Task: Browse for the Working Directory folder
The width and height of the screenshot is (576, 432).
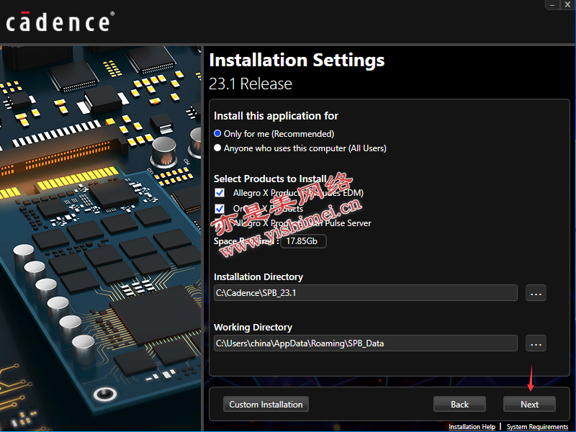Action: click(x=536, y=343)
